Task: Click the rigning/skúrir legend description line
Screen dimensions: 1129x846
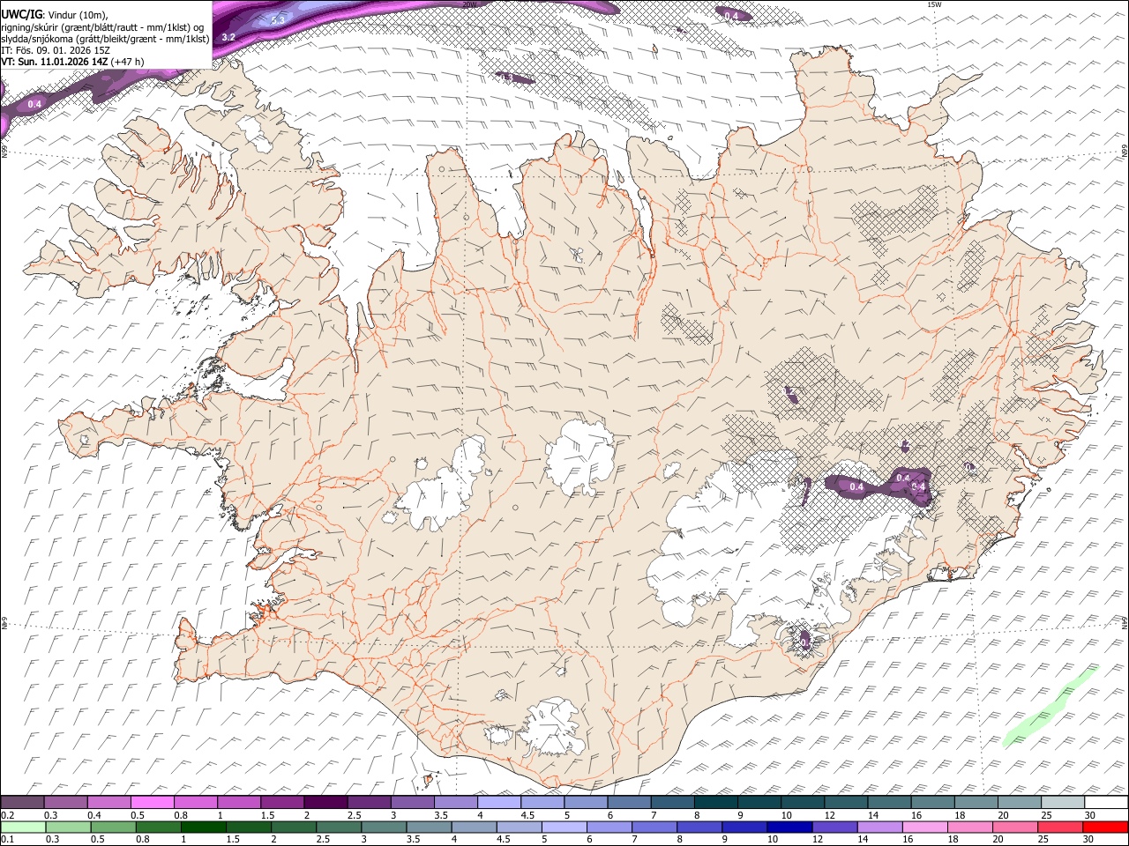Action: point(101,26)
